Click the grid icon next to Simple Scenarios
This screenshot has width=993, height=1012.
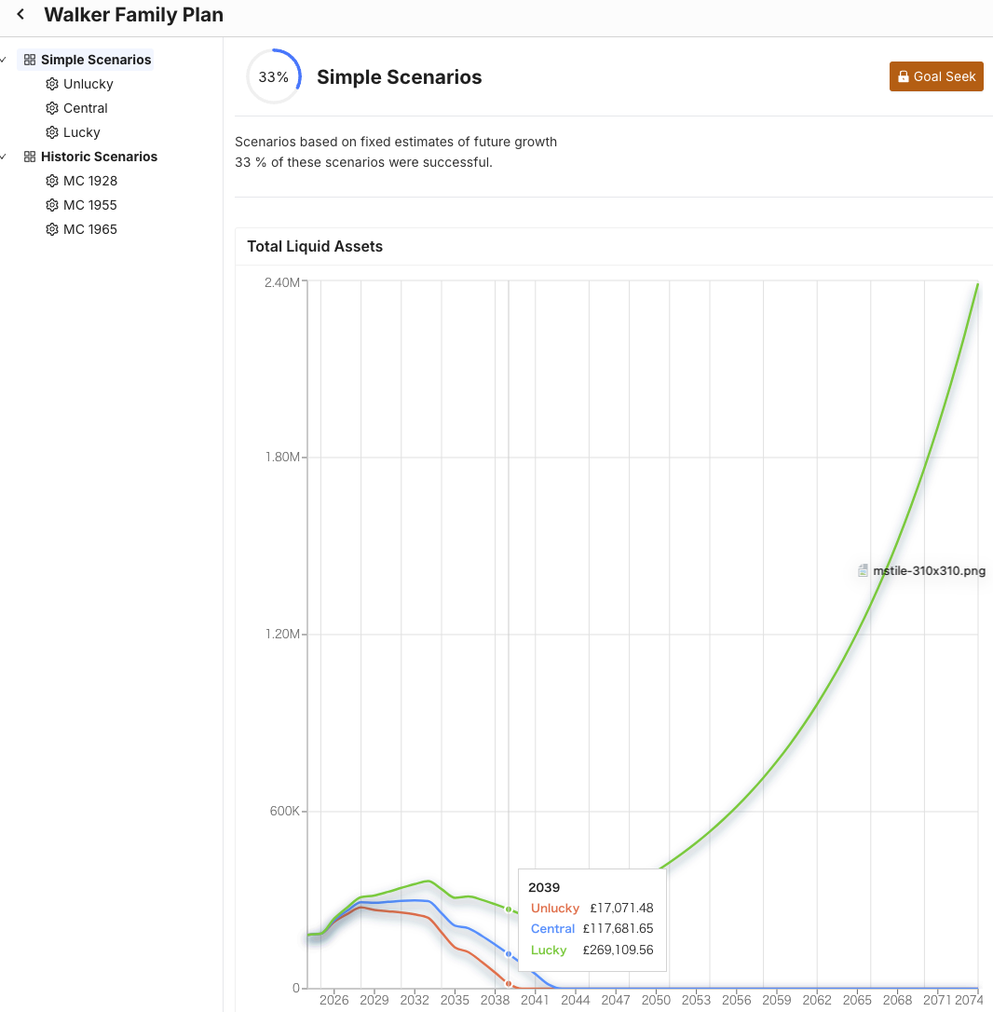tap(30, 60)
